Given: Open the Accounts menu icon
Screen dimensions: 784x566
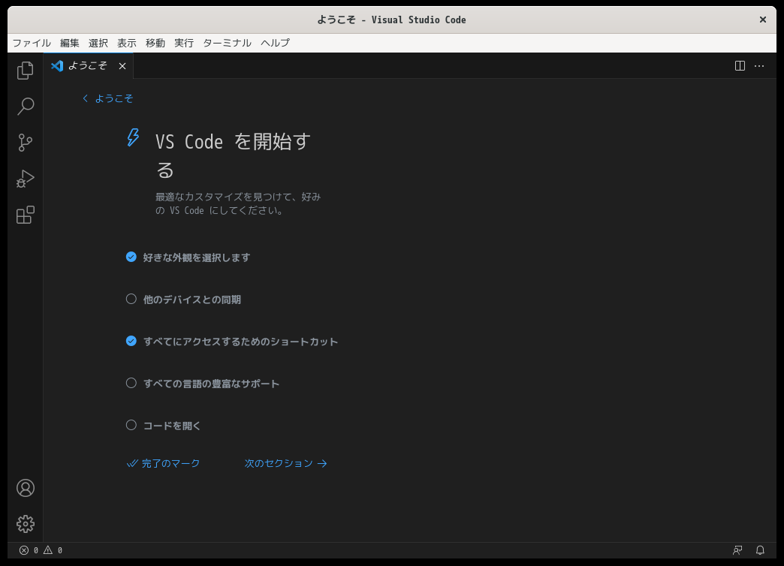Looking at the screenshot, I should coord(25,488).
